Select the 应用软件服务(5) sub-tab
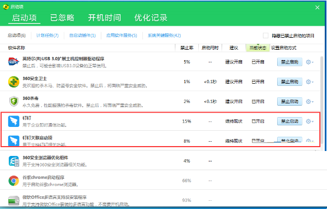This screenshot has width=327, height=209. pyautogui.click(x=122, y=36)
